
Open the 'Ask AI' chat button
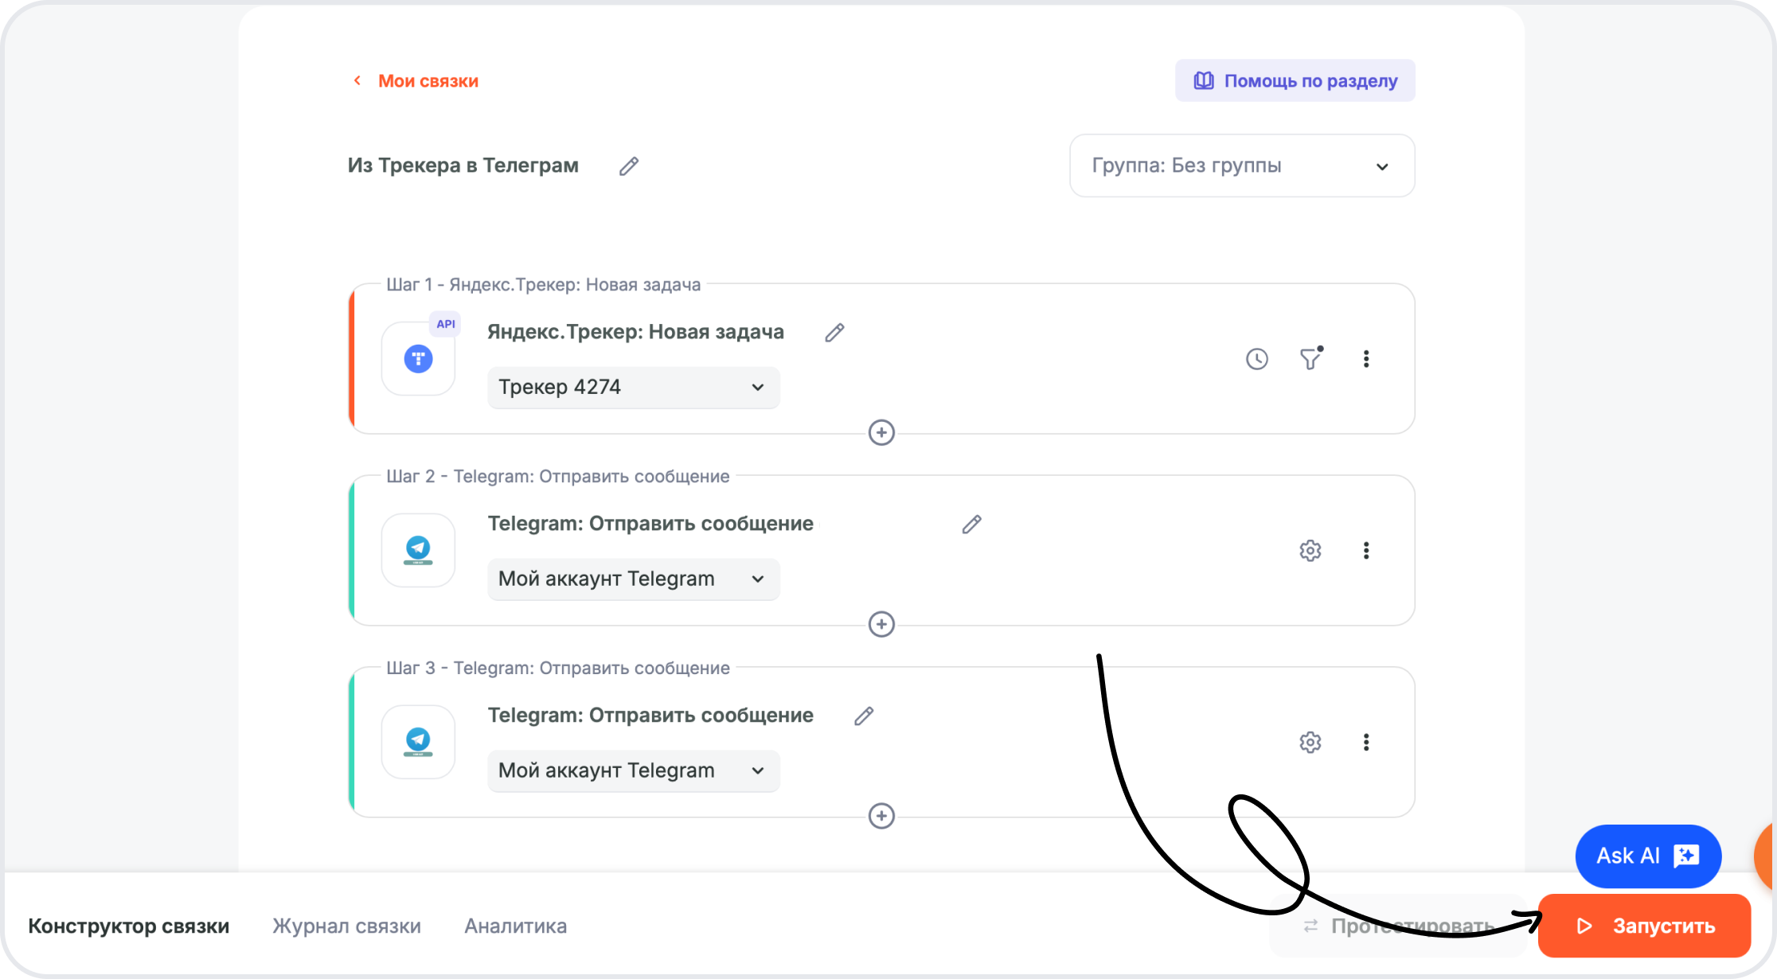tap(1648, 856)
